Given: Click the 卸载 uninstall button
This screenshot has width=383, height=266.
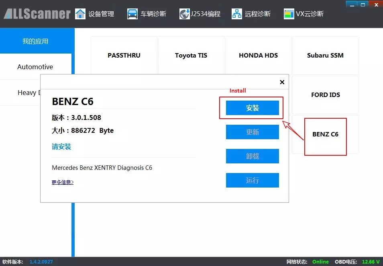Looking at the screenshot, I should point(252,156).
